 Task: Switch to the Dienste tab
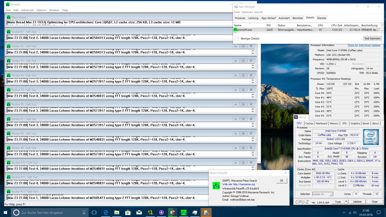click(x=321, y=18)
